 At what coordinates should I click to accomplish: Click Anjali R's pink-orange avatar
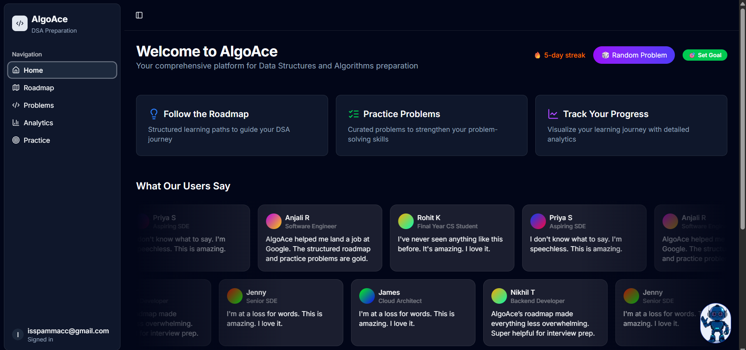pos(274,221)
